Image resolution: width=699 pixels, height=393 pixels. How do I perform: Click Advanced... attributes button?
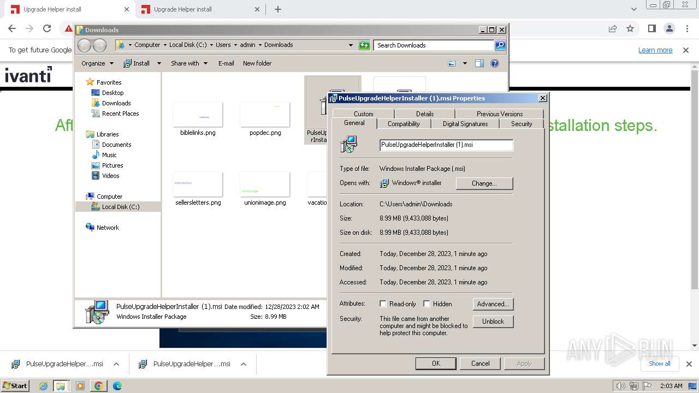click(x=493, y=304)
